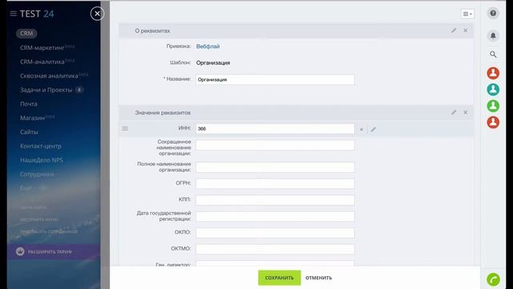Viewport: 513px width, 289px height.
Task: Click the Расширить тариф button
Action: pyautogui.click(x=54, y=251)
